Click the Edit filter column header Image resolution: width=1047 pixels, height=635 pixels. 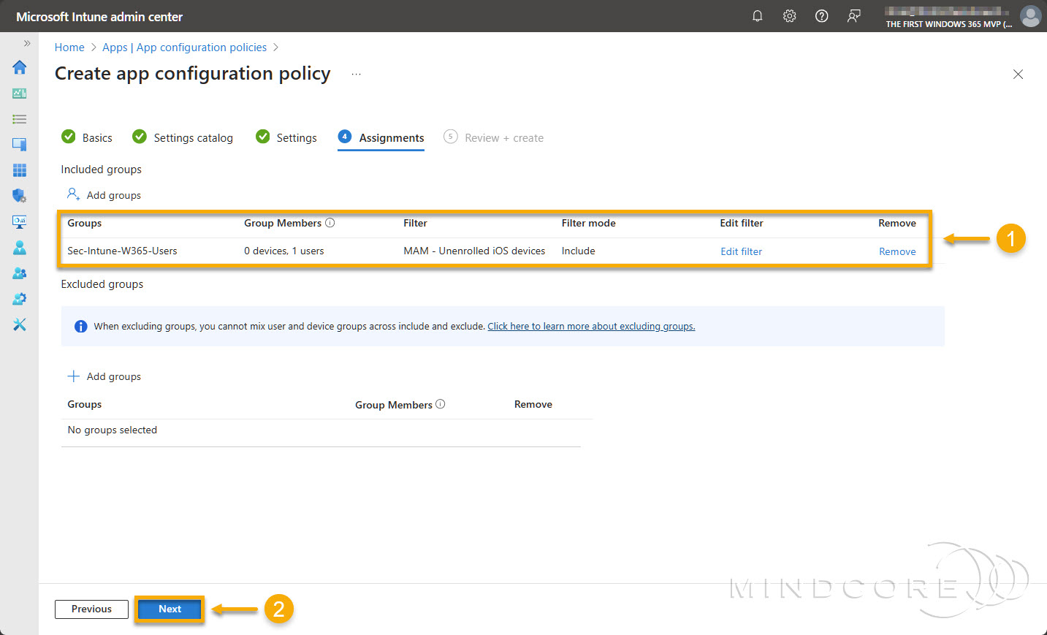742,223
